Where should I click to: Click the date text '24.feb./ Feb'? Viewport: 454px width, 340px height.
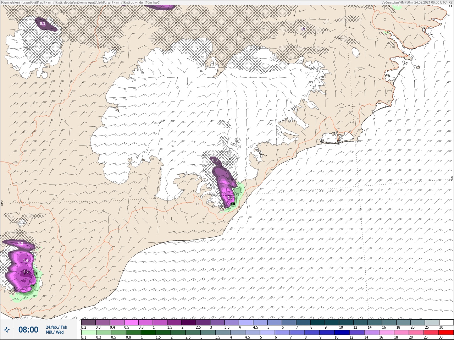coord(56,327)
